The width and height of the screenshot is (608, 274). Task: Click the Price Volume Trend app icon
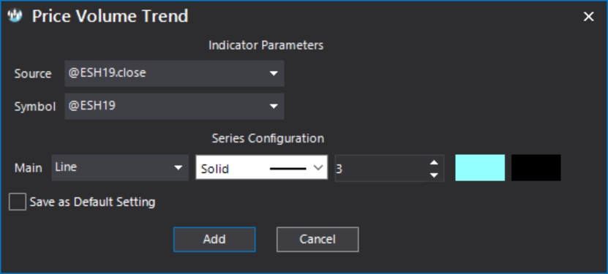pos(15,16)
